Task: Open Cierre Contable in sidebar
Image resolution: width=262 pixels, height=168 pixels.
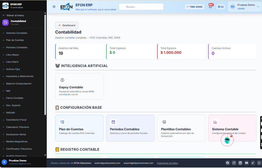Action: coord(15,98)
